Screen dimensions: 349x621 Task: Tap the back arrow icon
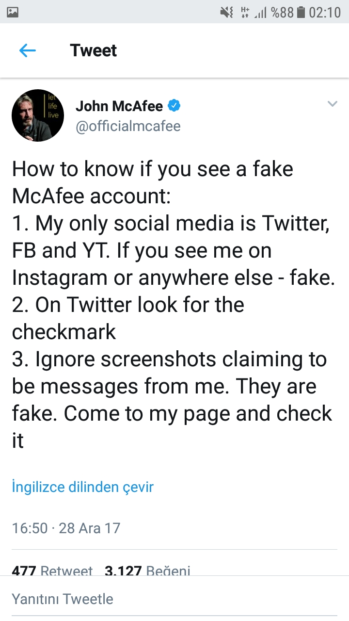[x=28, y=50]
